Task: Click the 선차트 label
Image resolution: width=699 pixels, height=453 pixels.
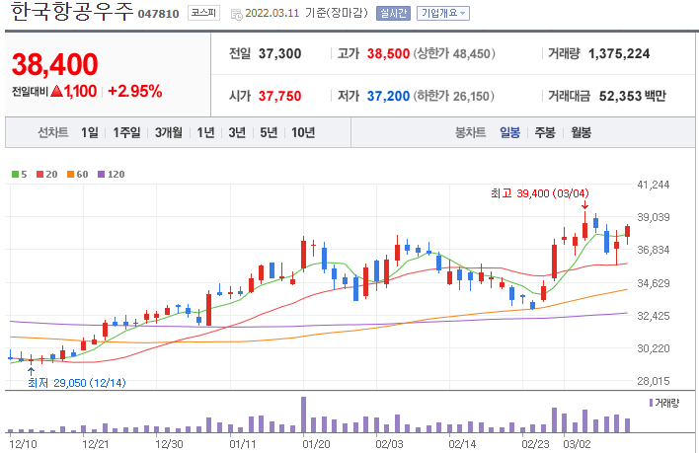Action: [52, 132]
